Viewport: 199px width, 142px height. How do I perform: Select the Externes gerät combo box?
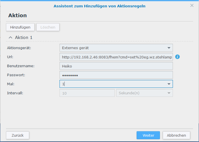(x=116, y=48)
